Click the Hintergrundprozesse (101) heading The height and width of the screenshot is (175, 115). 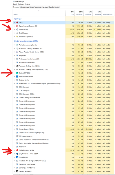[x=26, y=41]
